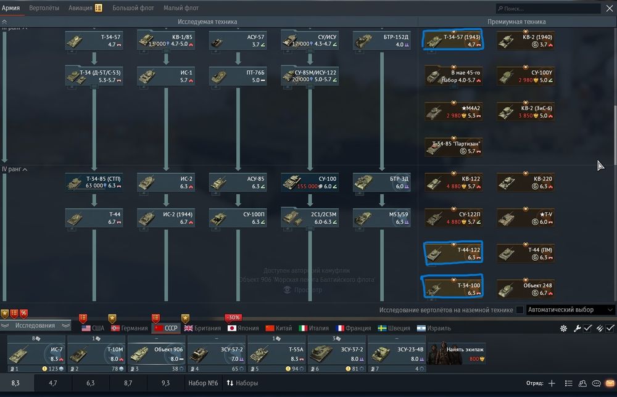Screen dimensions: 617x397
Task: Switch to the Большой флот tab
Action: 133,8
